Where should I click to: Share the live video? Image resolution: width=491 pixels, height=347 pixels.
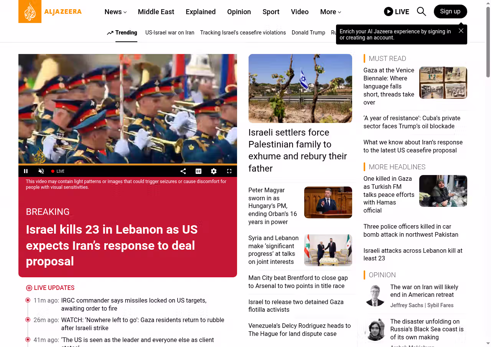pyautogui.click(x=183, y=171)
